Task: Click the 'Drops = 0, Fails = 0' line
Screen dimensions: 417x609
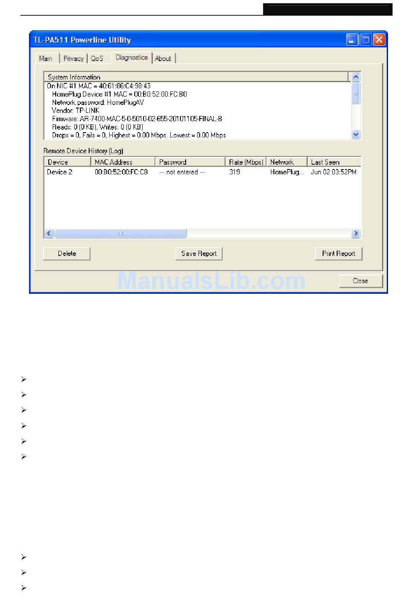Action: click(x=139, y=135)
